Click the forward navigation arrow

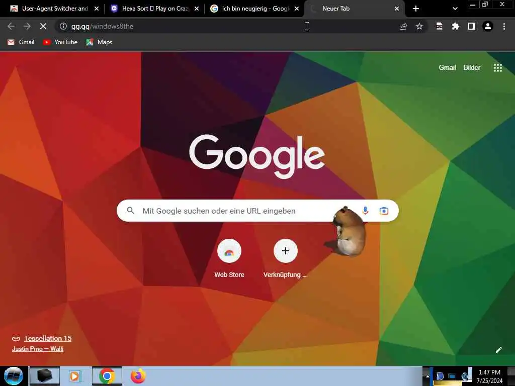coord(27,26)
